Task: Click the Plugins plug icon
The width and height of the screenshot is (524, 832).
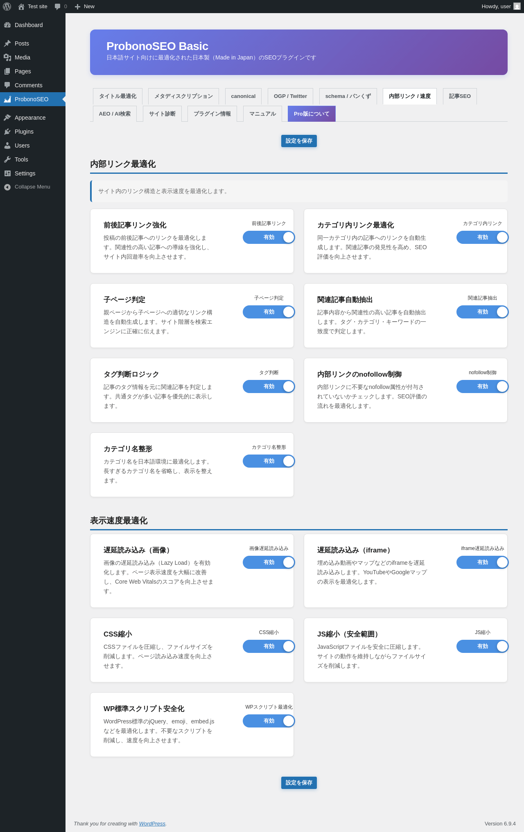Action: click(x=7, y=132)
